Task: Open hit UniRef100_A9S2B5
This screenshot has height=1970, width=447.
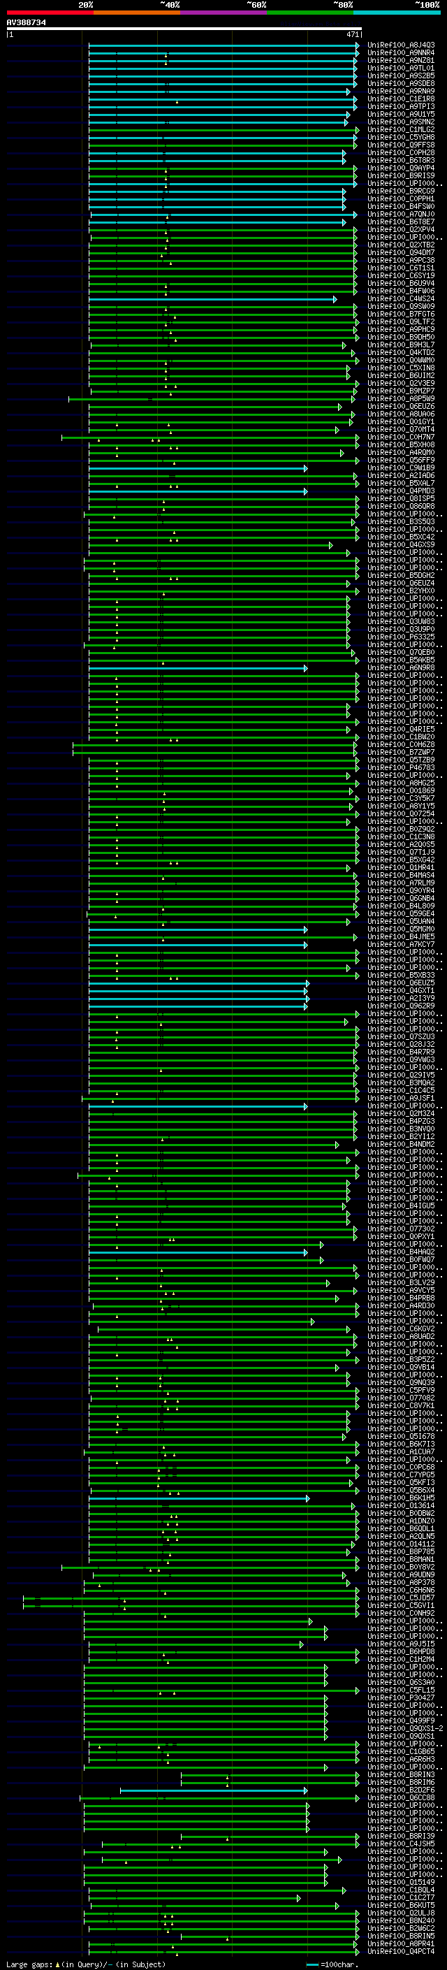Action: pos(401,75)
